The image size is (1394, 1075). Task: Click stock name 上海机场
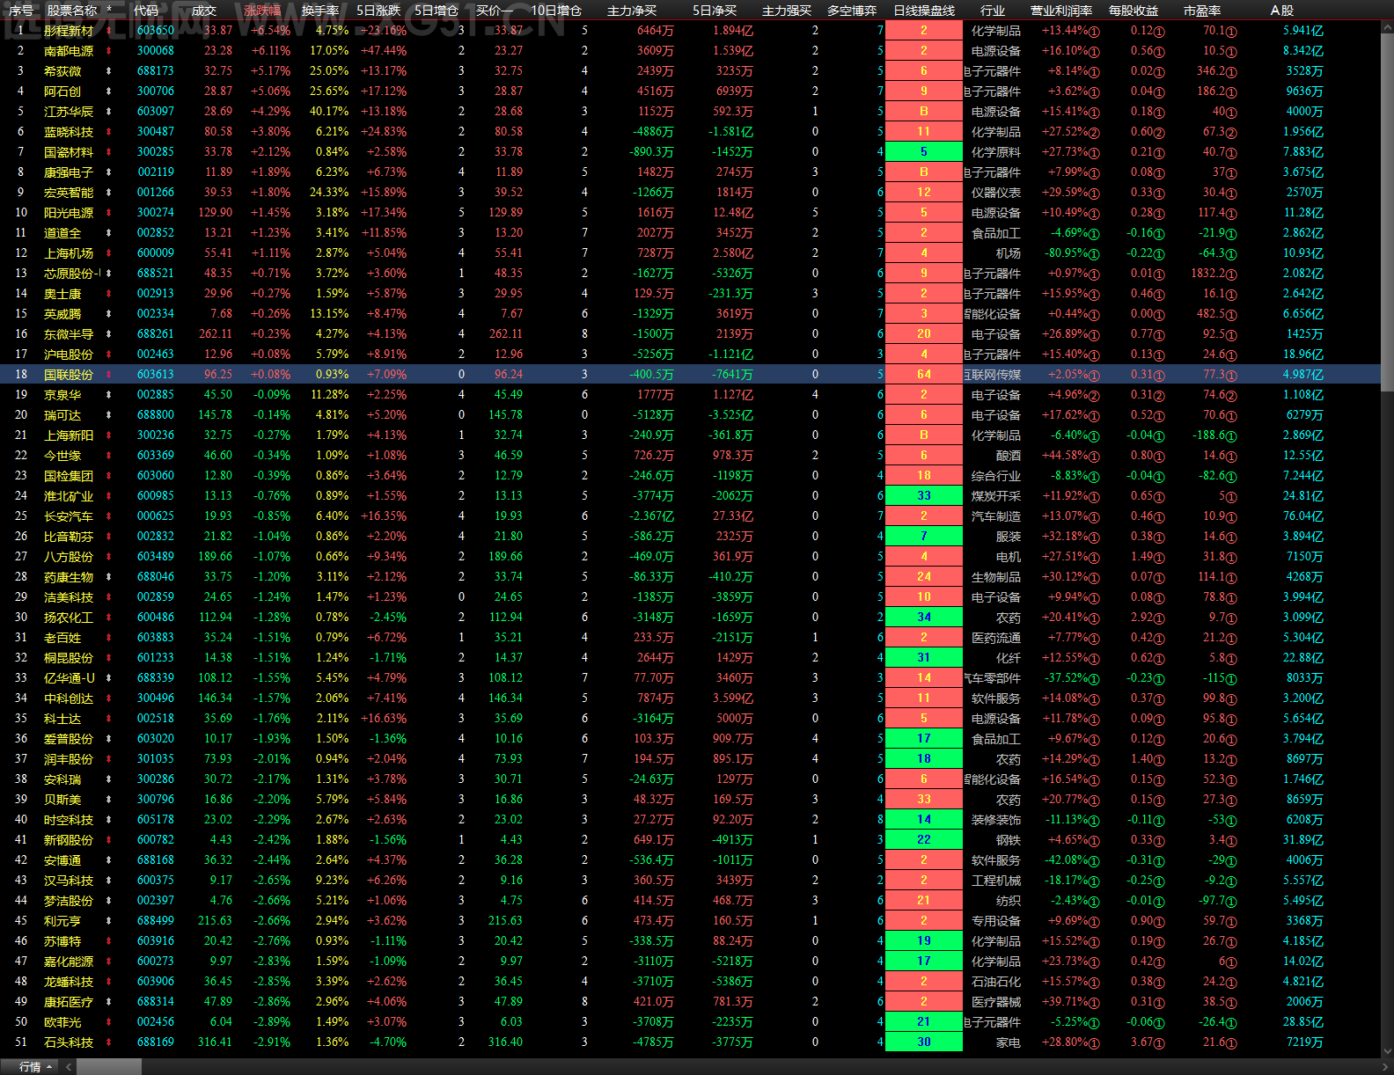[x=69, y=253]
